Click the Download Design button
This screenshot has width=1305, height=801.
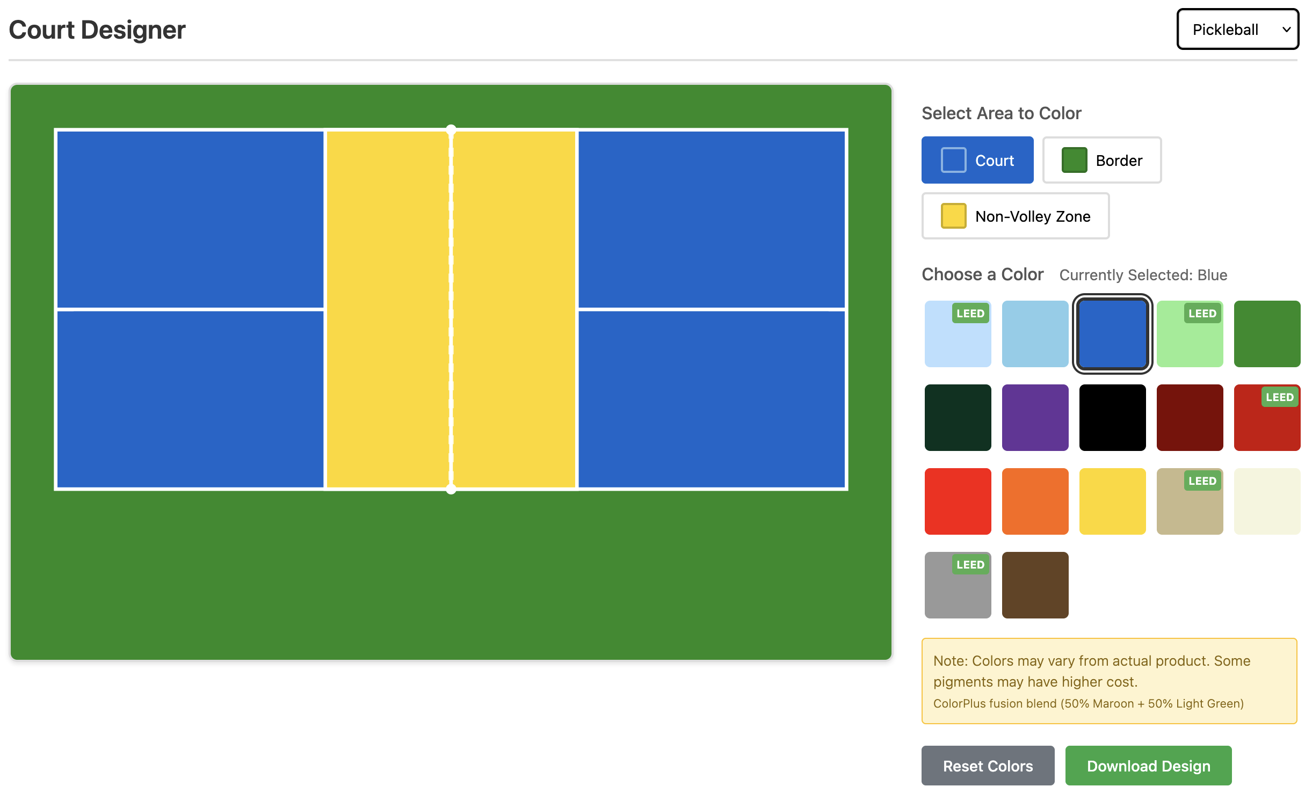(1148, 766)
